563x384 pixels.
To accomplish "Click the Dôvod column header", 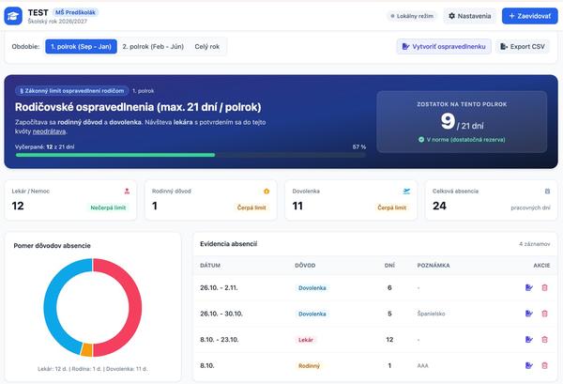I will coord(305,266).
